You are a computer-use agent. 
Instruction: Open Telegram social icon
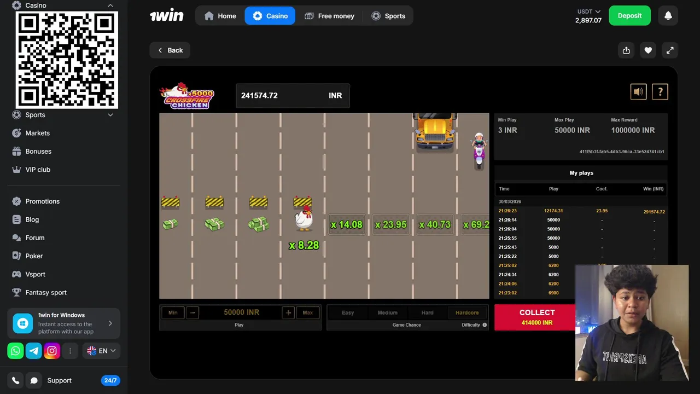(33, 351)
